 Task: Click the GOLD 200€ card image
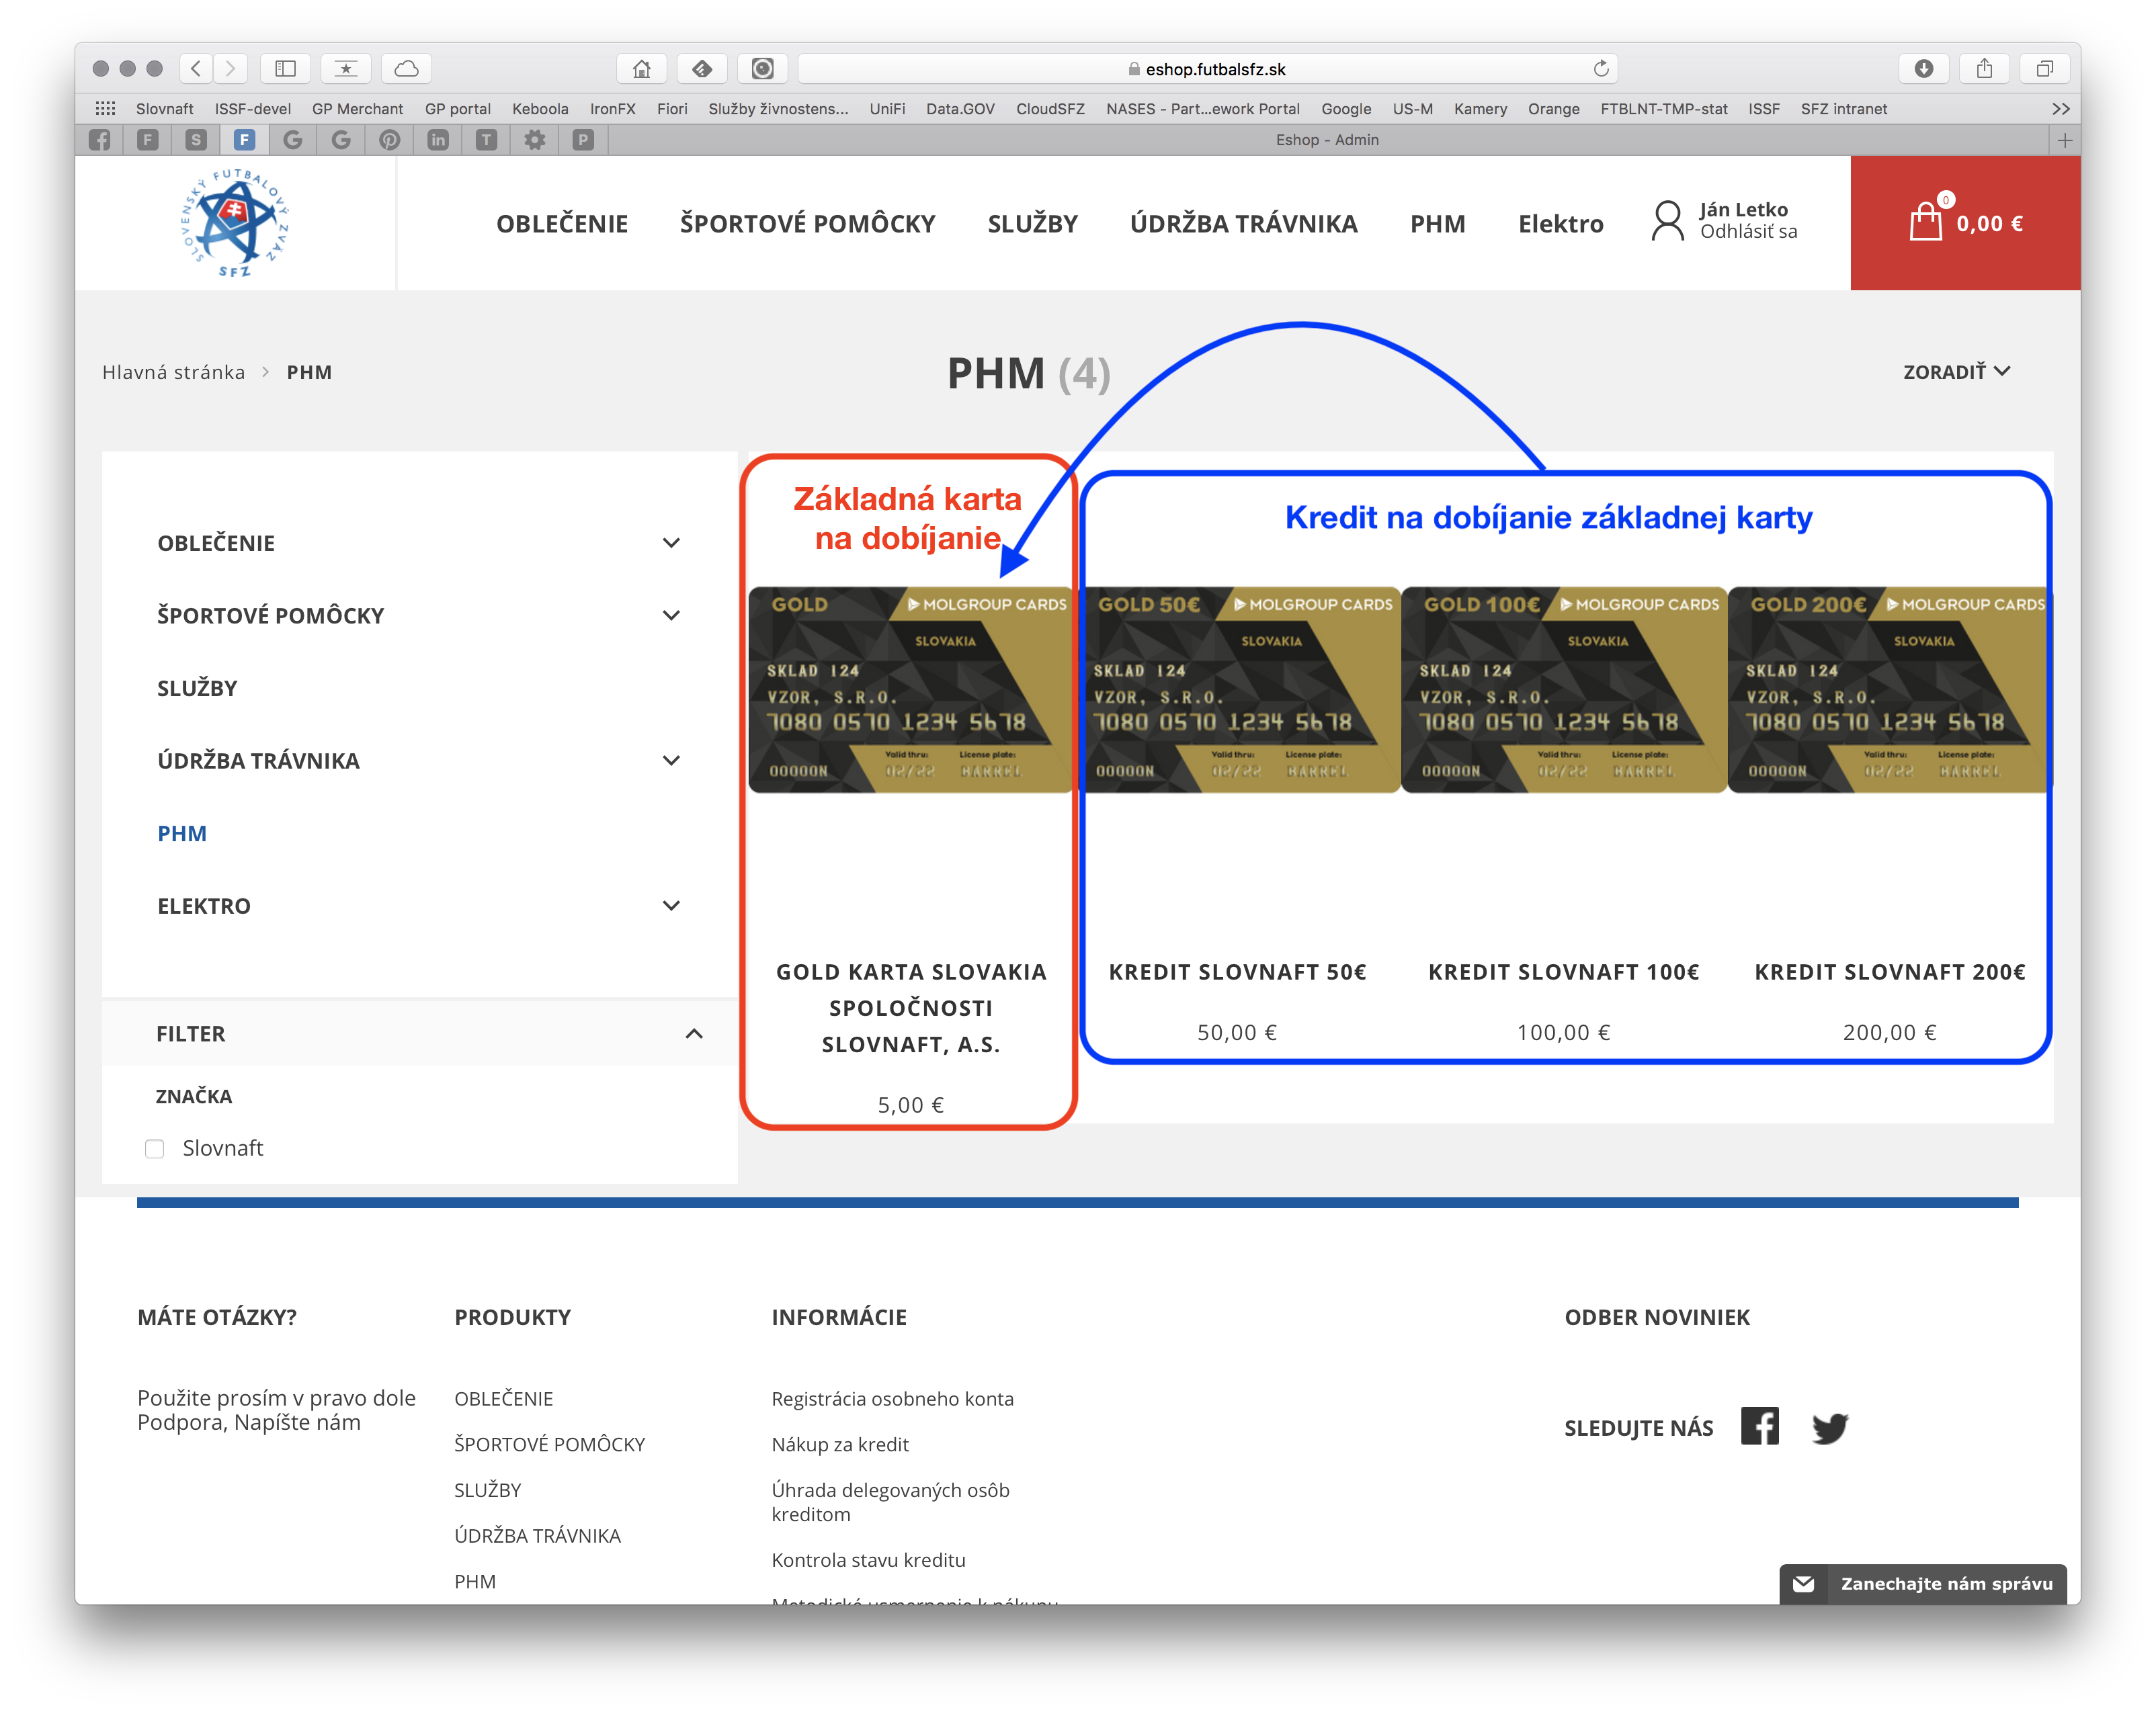[1889, 690]
